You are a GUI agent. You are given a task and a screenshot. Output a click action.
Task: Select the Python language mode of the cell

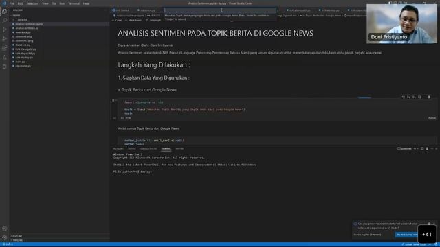click(432, 118)
